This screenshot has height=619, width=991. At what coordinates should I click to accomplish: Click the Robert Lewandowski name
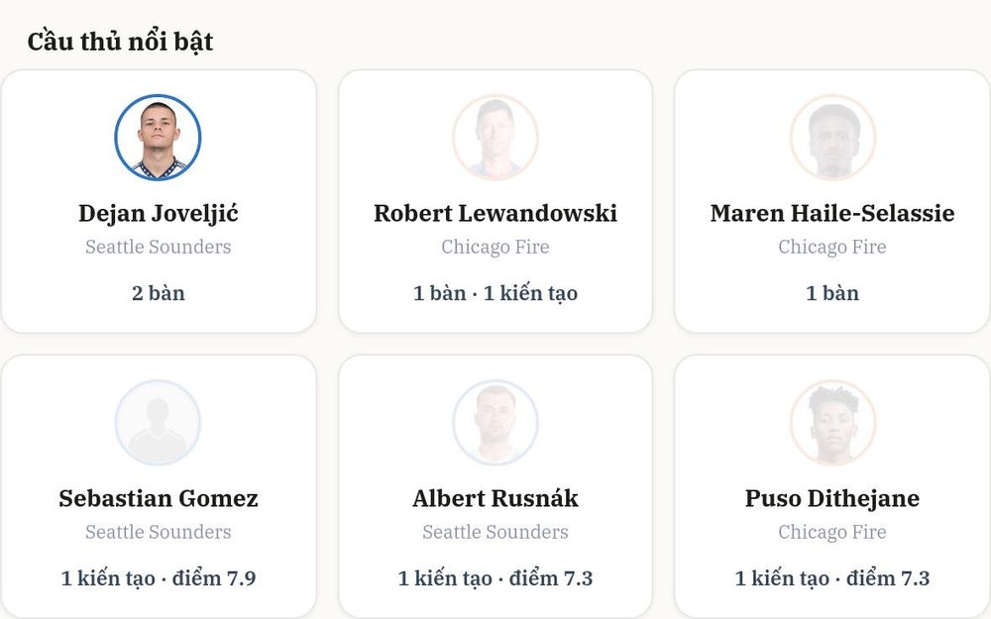(495, 214)
